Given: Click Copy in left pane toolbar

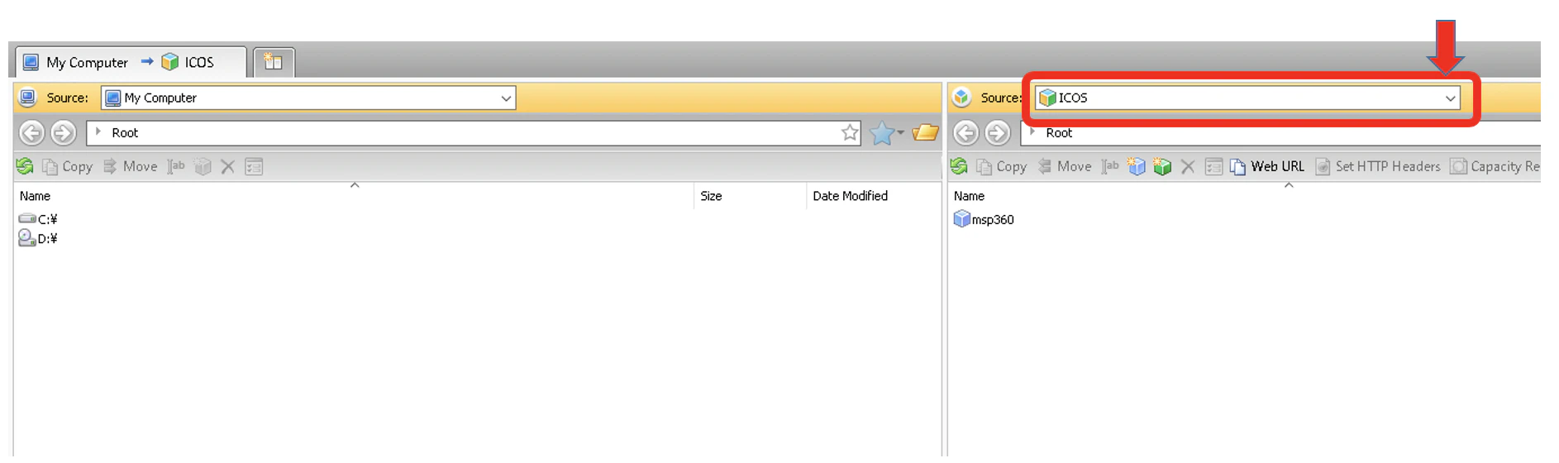Looking at the screenshot, I should pyautogui.click(x=67, y=166).
